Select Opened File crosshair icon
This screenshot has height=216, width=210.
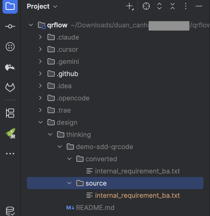tap(146, 6)
